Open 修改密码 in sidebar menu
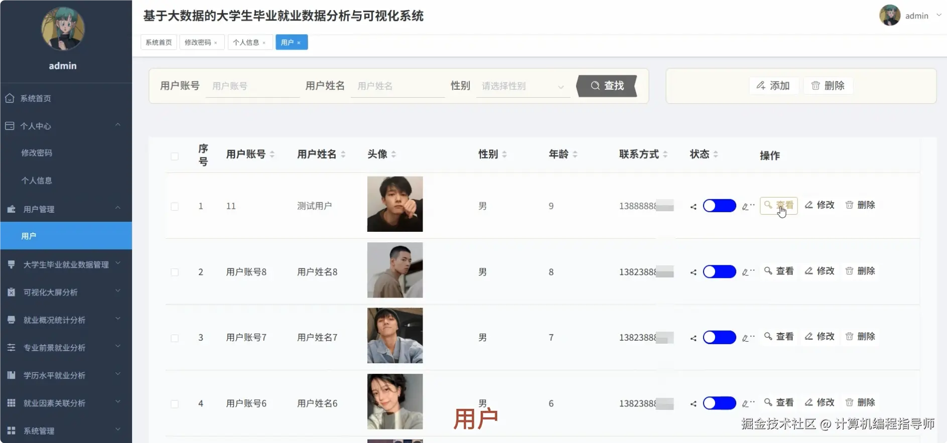The width and height of the screenshot is (947, 443). [37, 153]
